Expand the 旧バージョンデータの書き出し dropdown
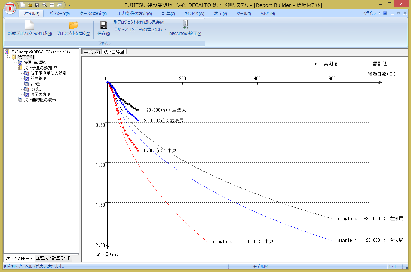This screenshot has height=272, width=411. coord(166,29)
